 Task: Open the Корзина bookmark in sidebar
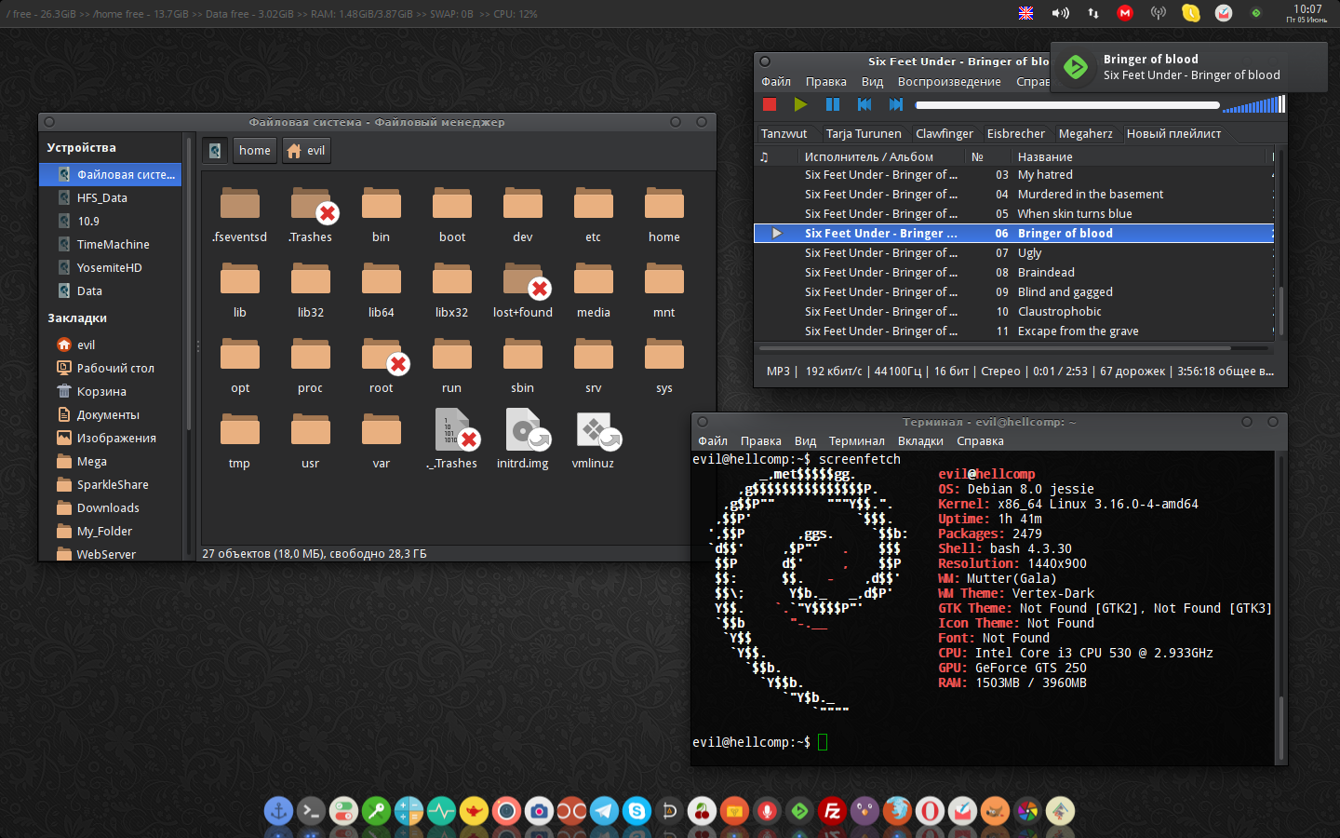[x=110, y=392]
